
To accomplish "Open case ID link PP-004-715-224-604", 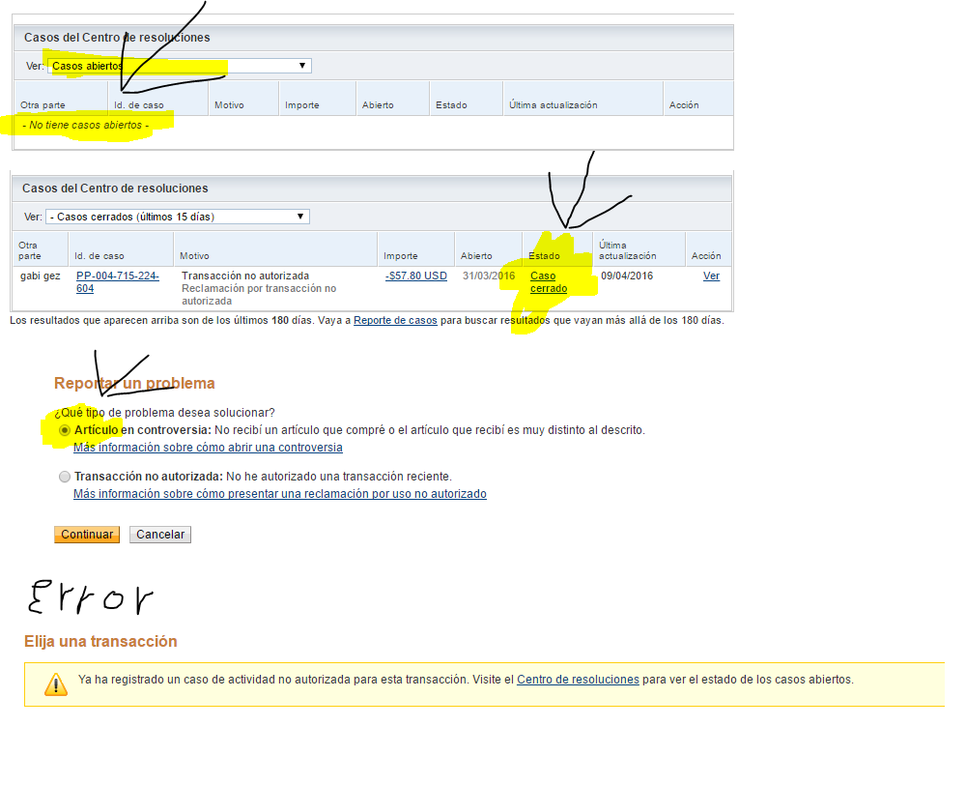I will pyautogui.click(x=118, y=282).
